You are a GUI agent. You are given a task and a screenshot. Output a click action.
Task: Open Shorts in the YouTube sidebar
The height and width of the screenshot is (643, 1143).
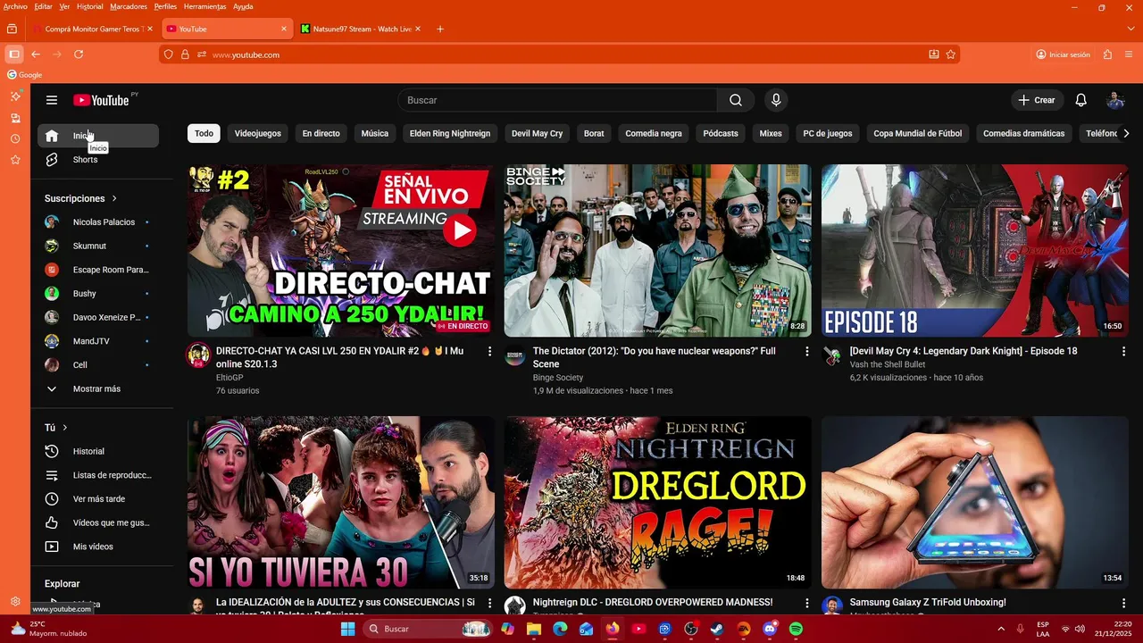tap(98, 159)
